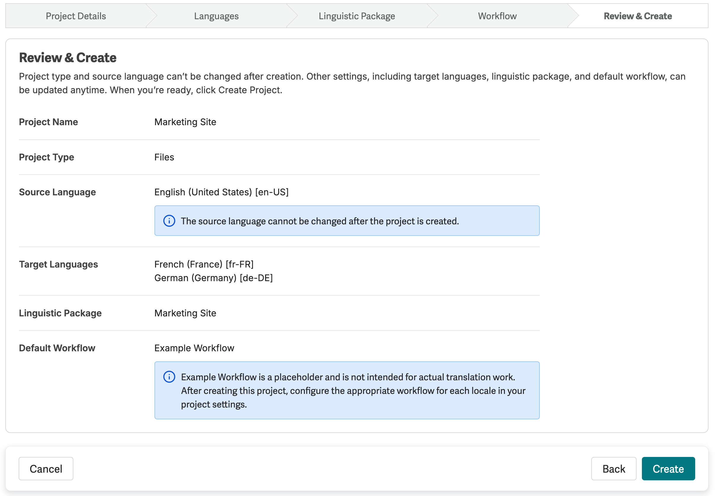The image size is (715, 496).
Task: Click the 'Files' project type value
Action: (164, 157)
